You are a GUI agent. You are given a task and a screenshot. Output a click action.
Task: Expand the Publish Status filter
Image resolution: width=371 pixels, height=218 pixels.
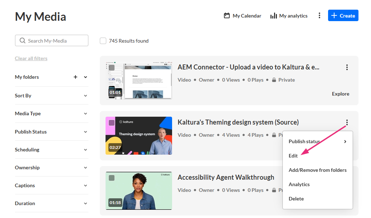52,132
